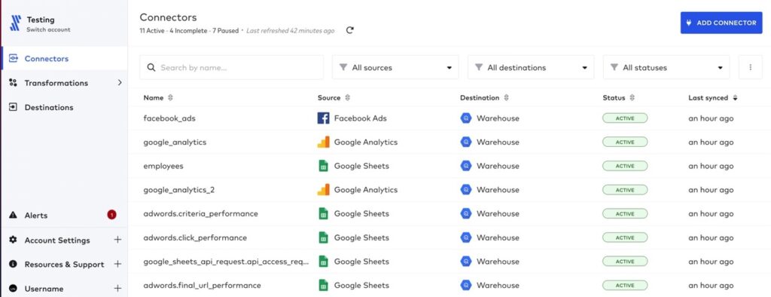The width and height of the screenshot is (771, 297).
Task: Click Google Analytics icon in google_analytics row
Action: [x=323, y=142]
